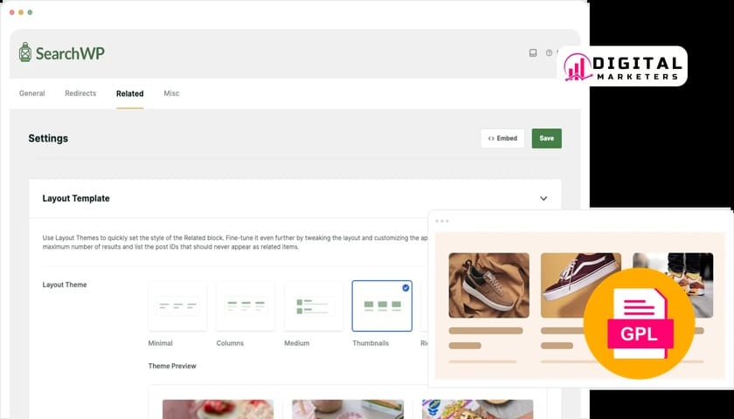Collapse the Layout Template section chevron
This screenshot has height=419, width=734.
pyautogui.click(x=544, y=199)
